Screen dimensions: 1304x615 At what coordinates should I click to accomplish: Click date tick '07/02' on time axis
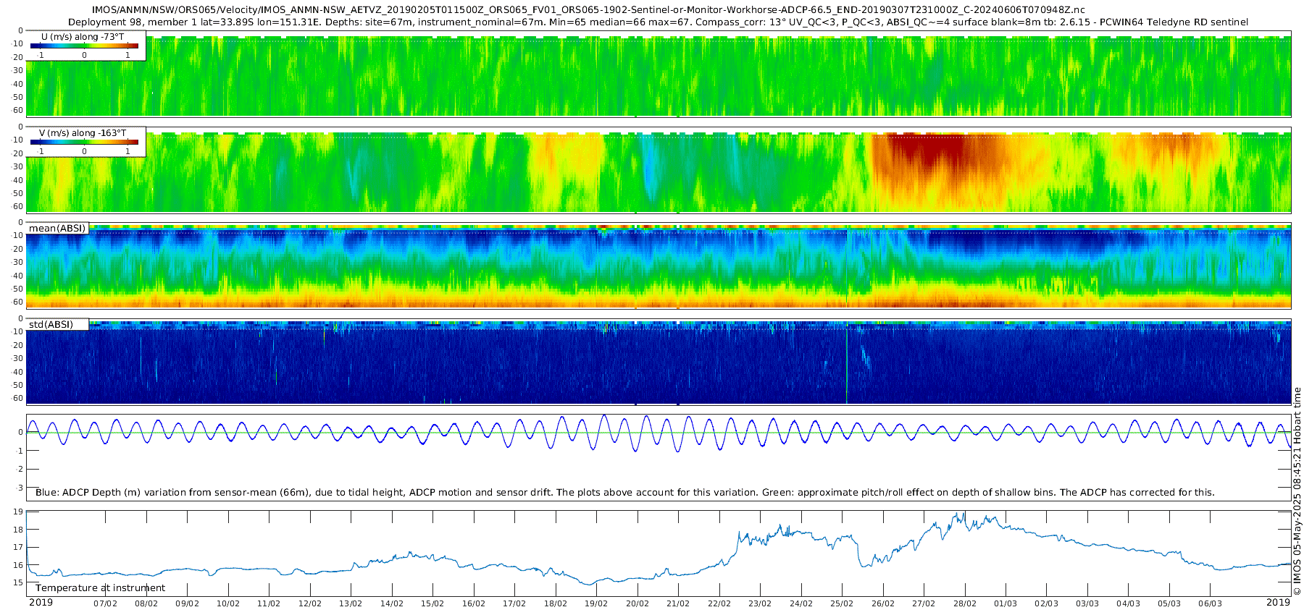pyautogui.click(x=105, y=603)
